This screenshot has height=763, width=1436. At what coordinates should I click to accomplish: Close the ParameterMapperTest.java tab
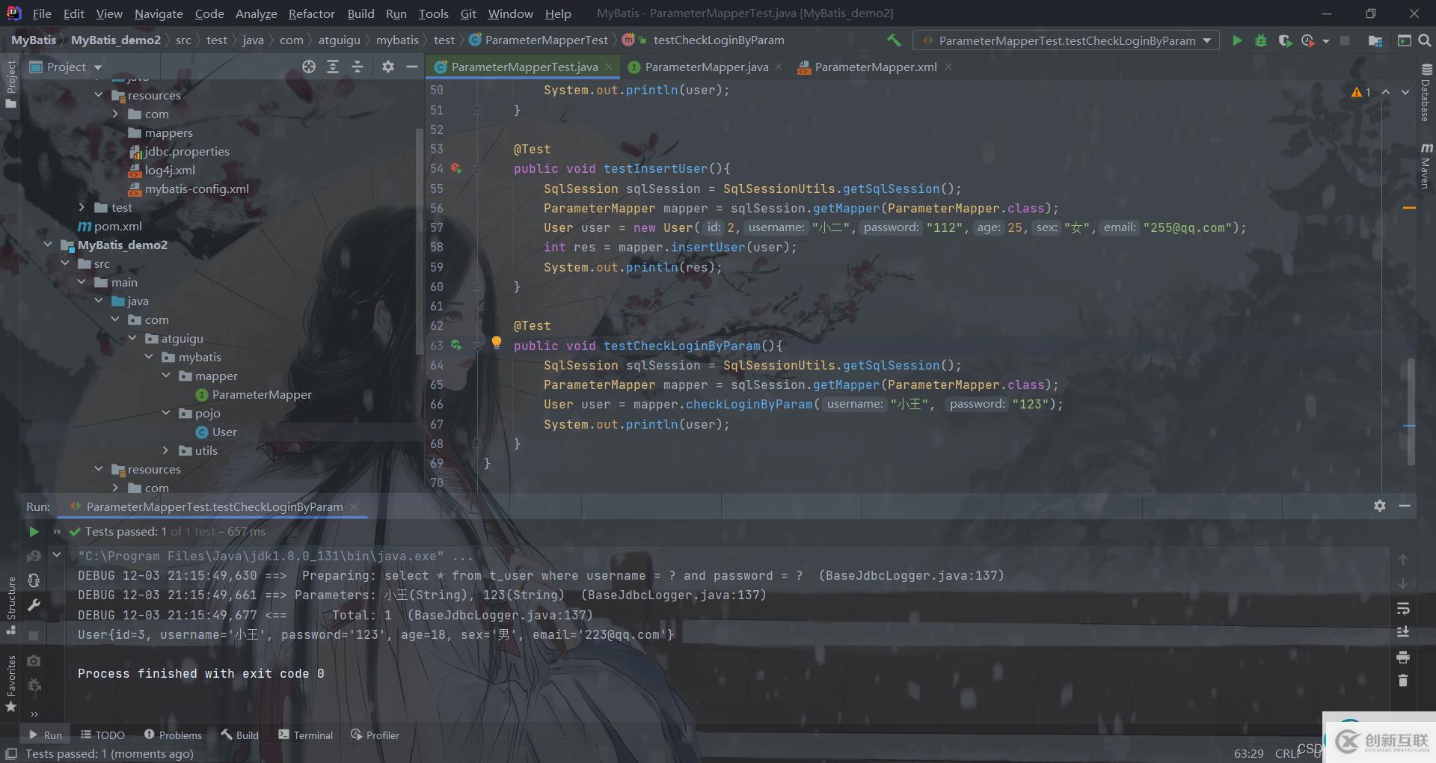pos(610,67)
